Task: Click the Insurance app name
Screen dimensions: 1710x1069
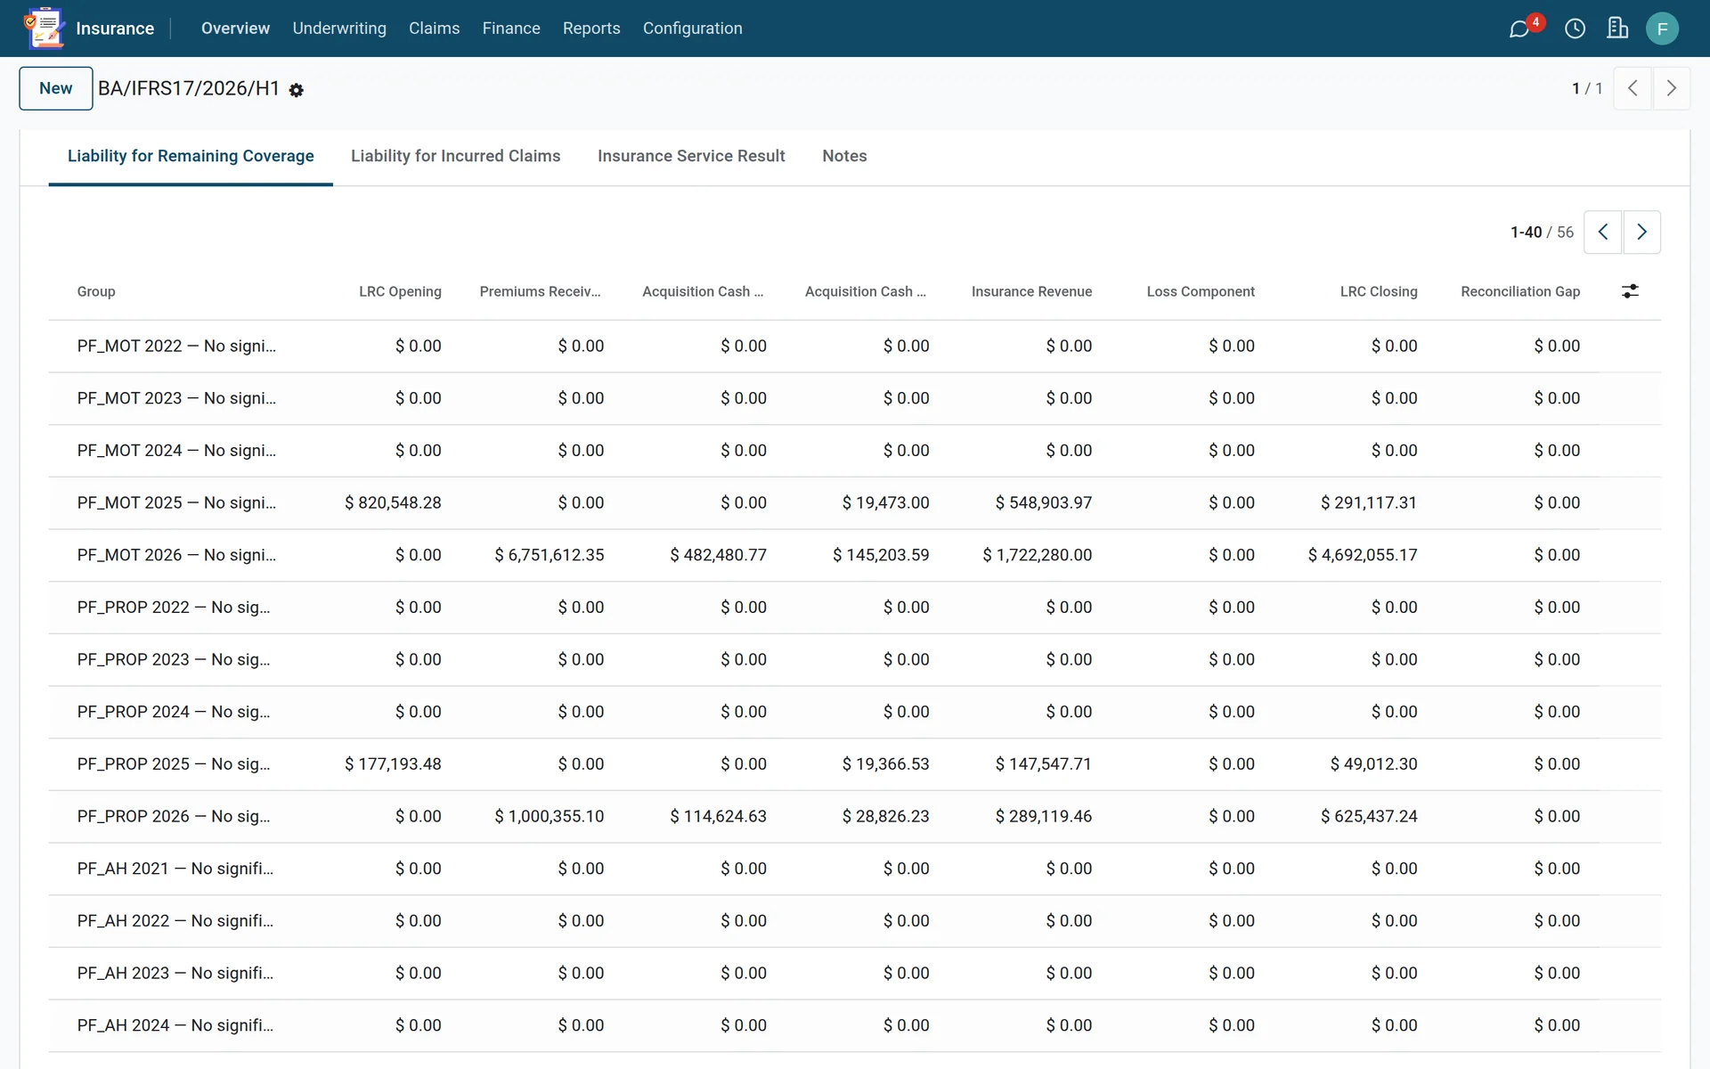Action: 115,29
